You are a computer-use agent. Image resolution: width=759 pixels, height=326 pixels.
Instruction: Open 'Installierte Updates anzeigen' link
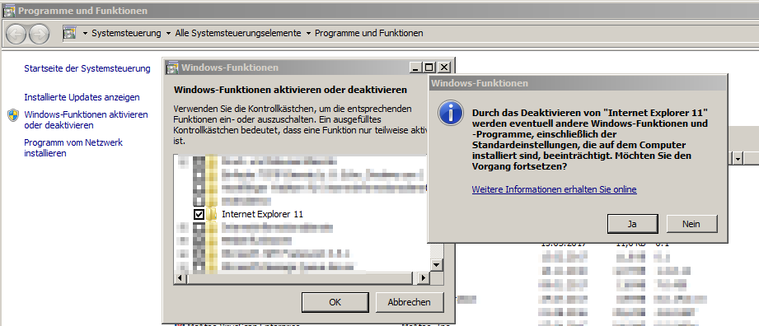coord(82,97)
